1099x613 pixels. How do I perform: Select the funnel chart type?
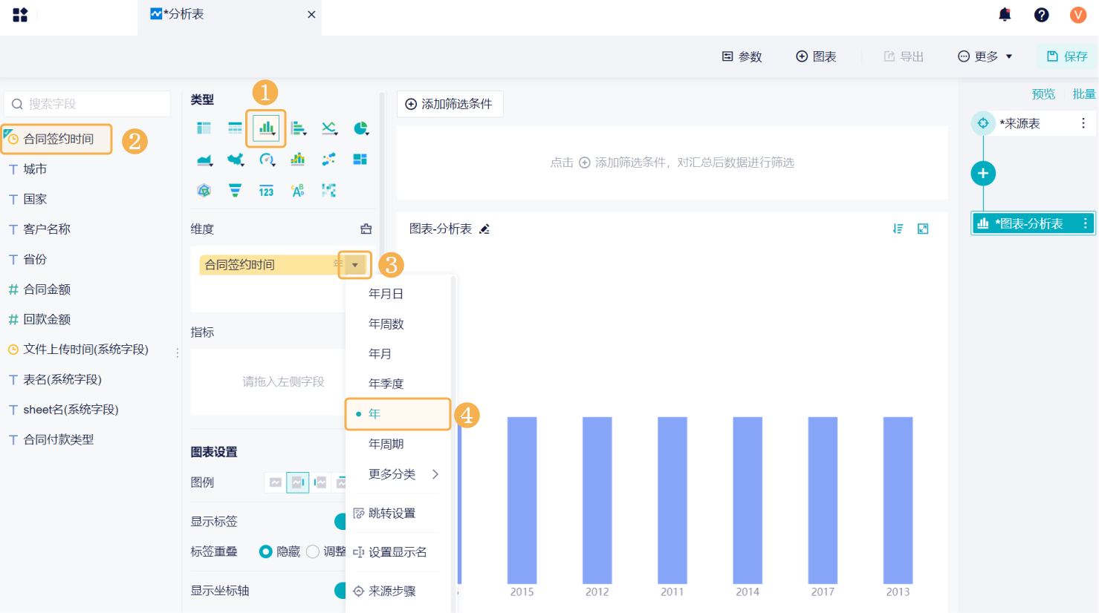click(x=235, y=191)
